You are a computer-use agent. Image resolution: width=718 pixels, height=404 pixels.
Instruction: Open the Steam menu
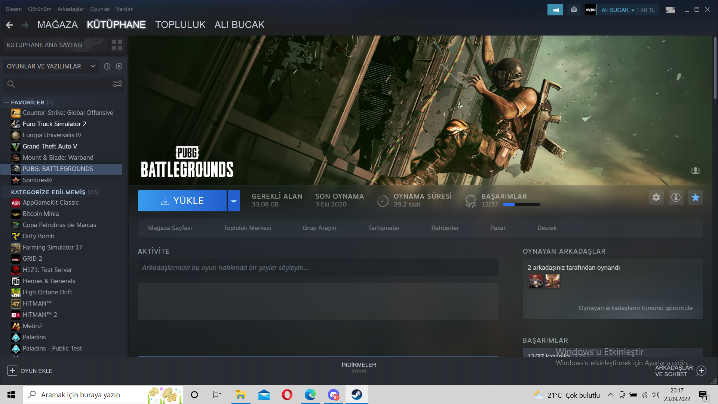coord(13,9)
